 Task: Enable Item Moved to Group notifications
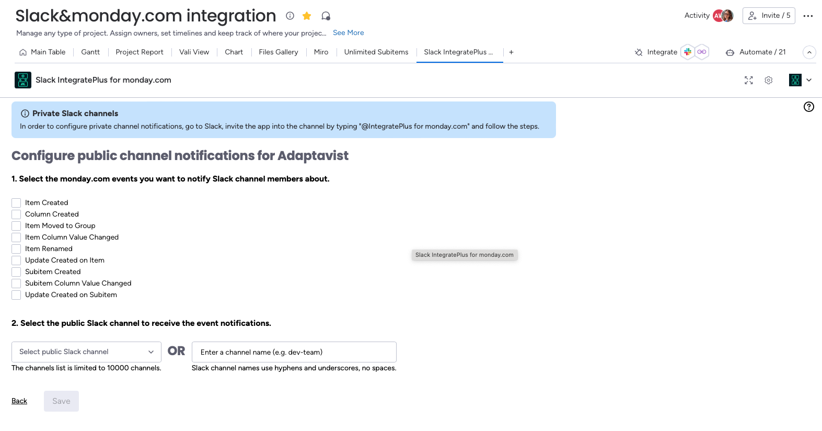click(x=16, y=226)
